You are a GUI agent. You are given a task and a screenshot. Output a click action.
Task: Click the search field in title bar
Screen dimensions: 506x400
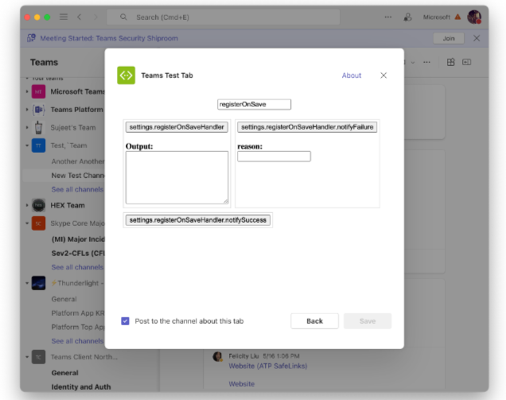point(224,17)
